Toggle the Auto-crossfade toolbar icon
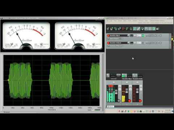The width and height of the screenshot is (174, 130). [x=134, y=29]
